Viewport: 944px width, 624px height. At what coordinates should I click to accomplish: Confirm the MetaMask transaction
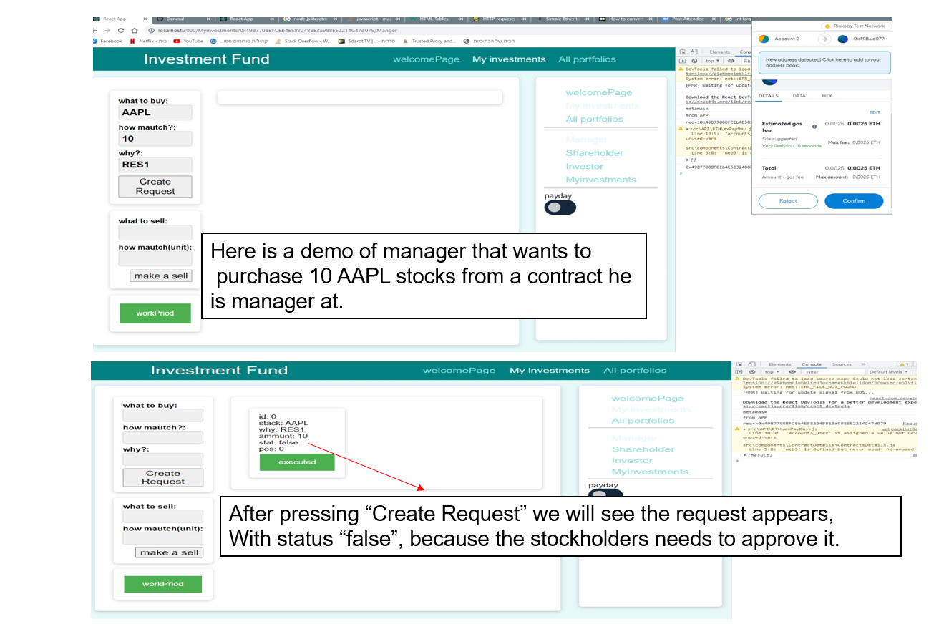pyautogui.click(x=854, y=201)
